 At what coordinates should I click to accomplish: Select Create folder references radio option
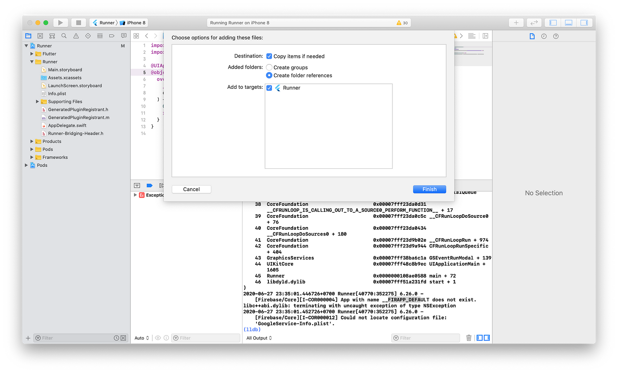(269, 76)
